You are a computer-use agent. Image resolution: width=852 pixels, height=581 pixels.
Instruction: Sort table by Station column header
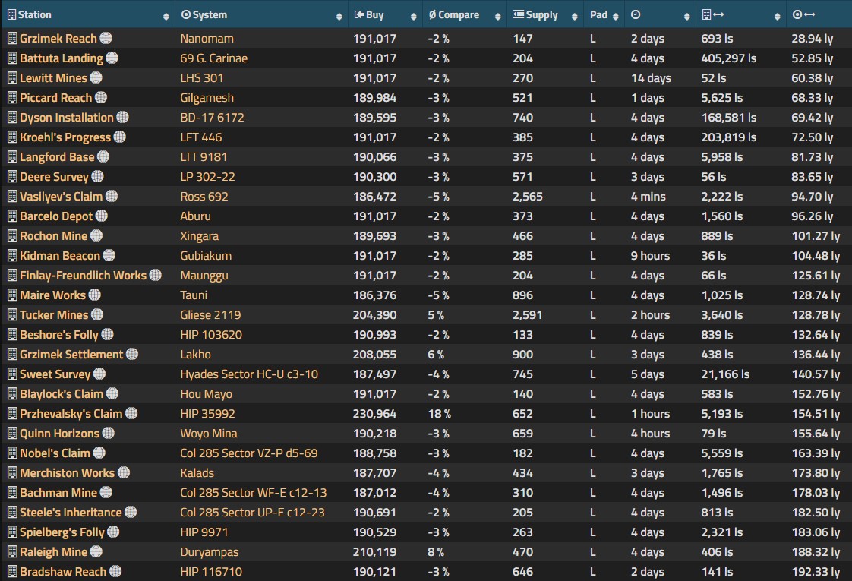[x=87, y=14]
